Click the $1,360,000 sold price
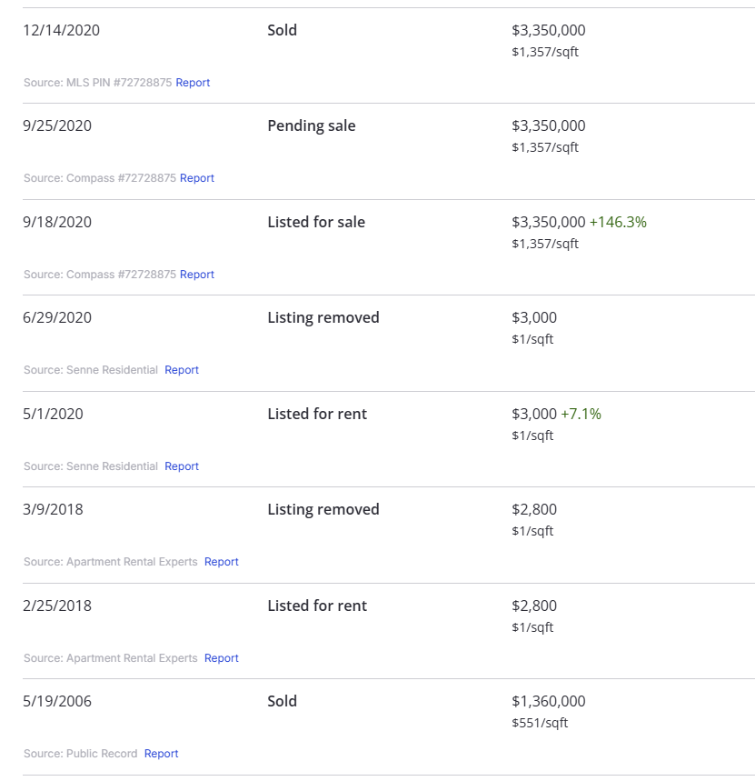 pos(549,701)
